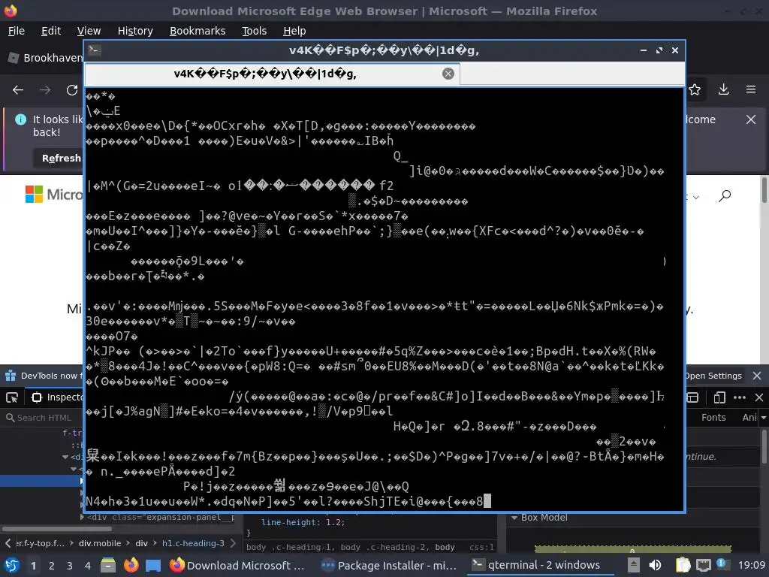The image size is (769, 577).
Task: Switch to Fonts tab in DevTools sidebar
Action: click(713, 418)
